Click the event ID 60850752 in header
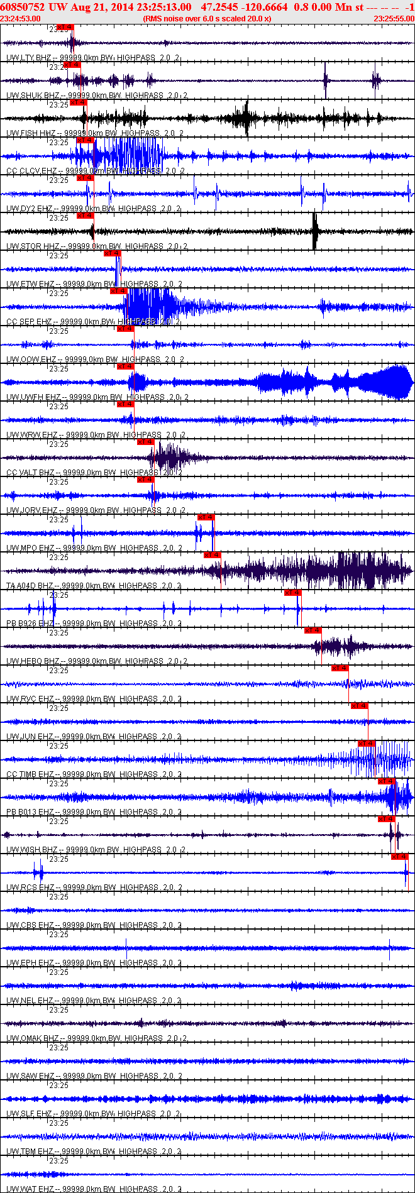This screenshot has width=415, height=1193. 22,7
